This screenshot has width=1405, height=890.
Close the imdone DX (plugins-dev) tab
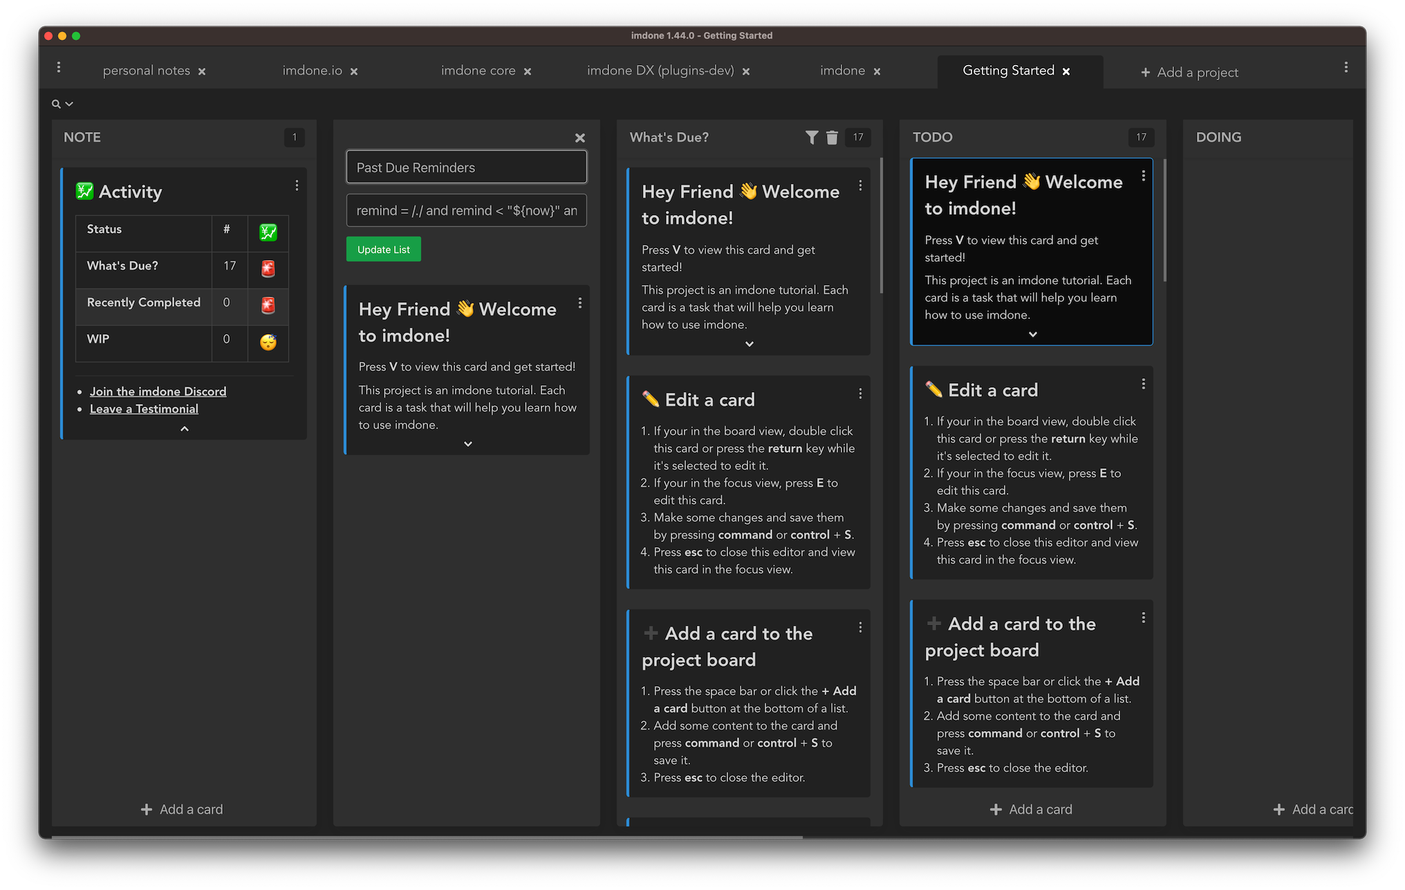[x=746, y=71]
